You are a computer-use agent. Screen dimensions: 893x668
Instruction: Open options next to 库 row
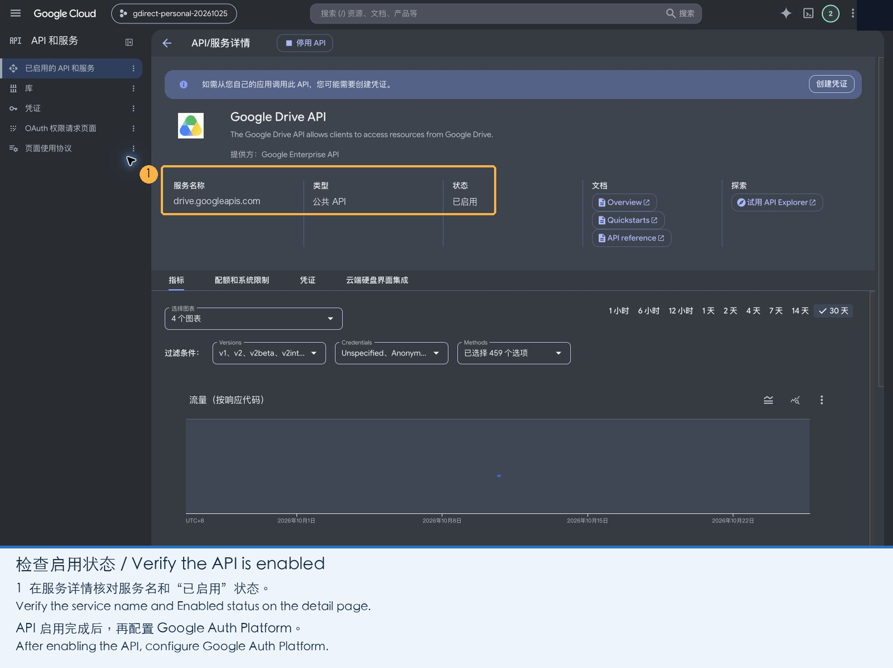point(133,88)
